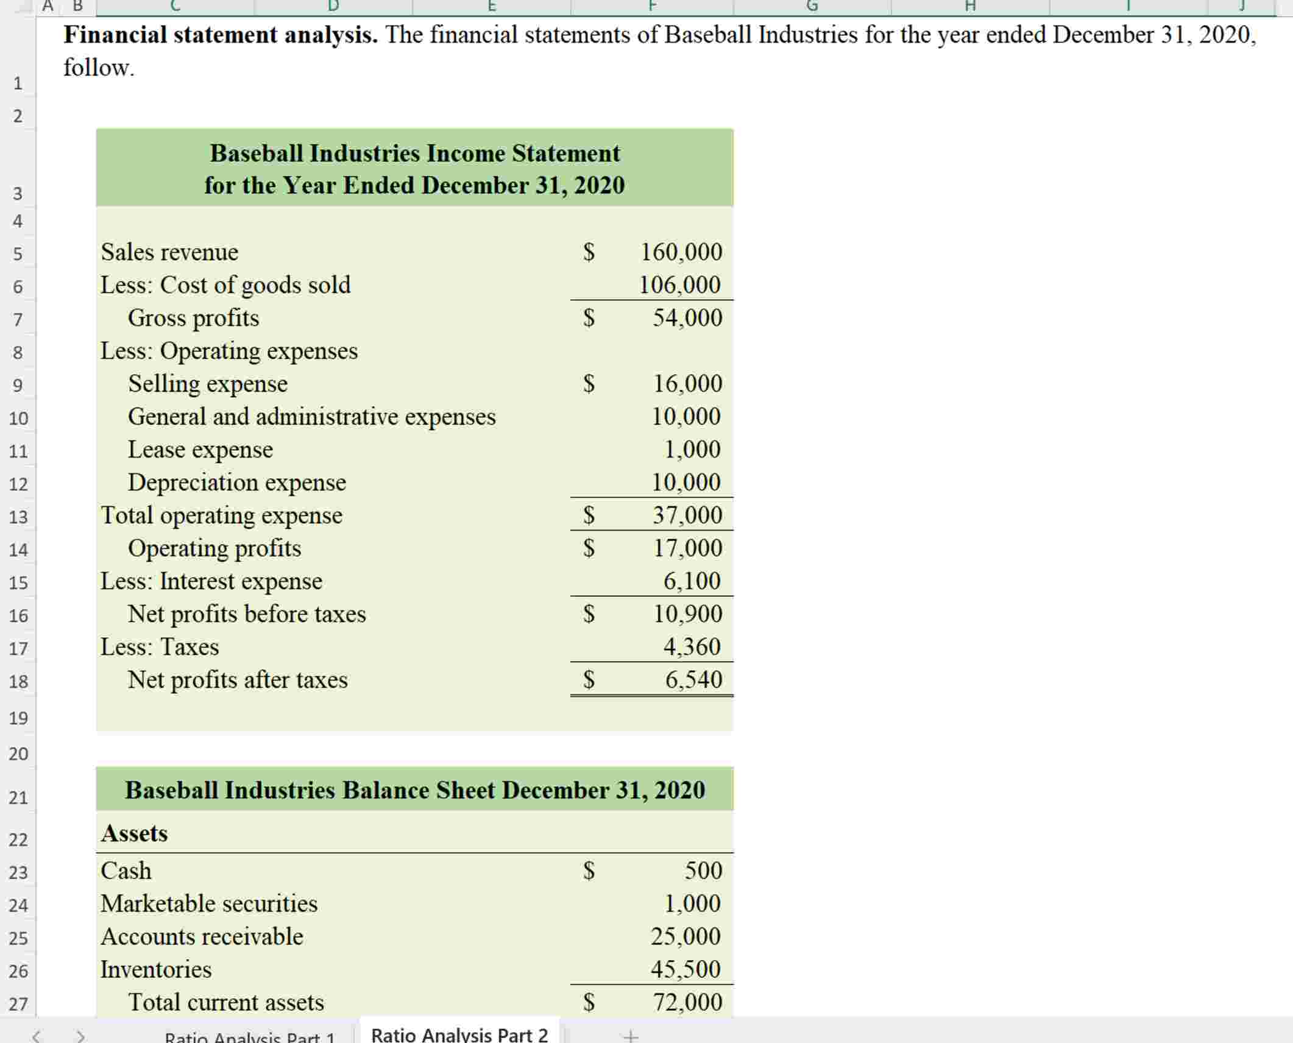This screenshot has width=1293, height=1043.
Task: Click the Depreciation expense label
Action: point(237,483)
